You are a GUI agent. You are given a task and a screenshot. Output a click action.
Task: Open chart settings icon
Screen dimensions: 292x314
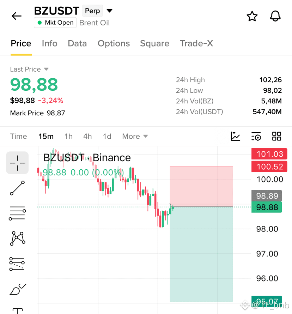point(256,137)
